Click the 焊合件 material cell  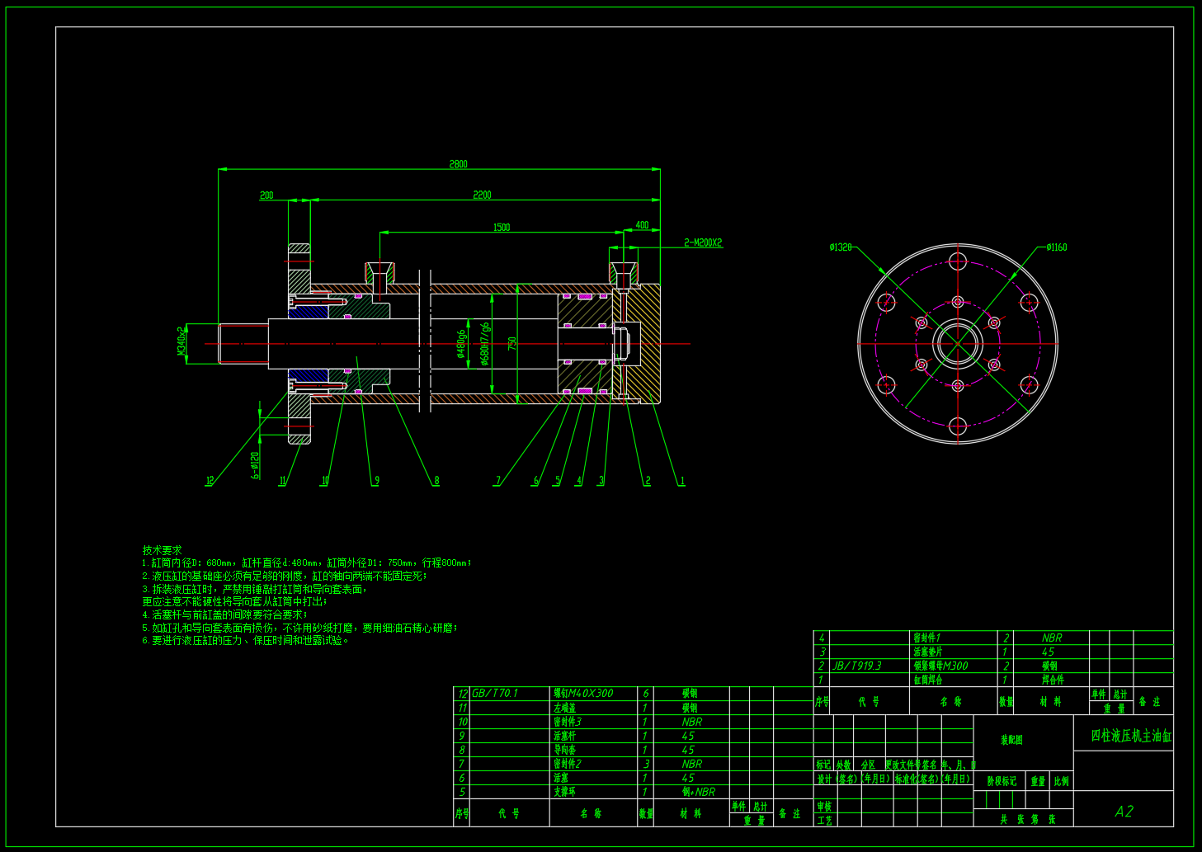[x=1053, y=680]
